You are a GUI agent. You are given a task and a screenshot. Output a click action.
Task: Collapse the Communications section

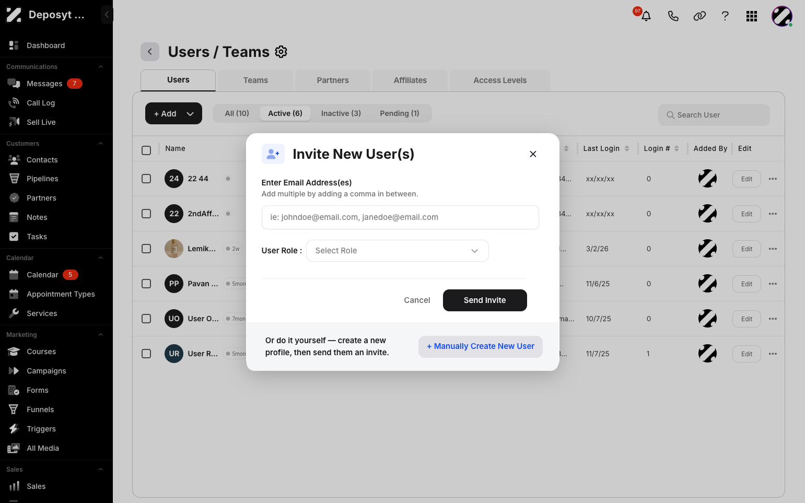click(101, 67)
